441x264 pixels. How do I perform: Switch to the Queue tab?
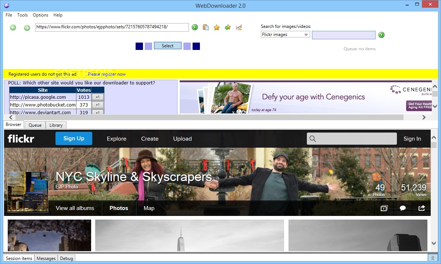coord(35,125)
